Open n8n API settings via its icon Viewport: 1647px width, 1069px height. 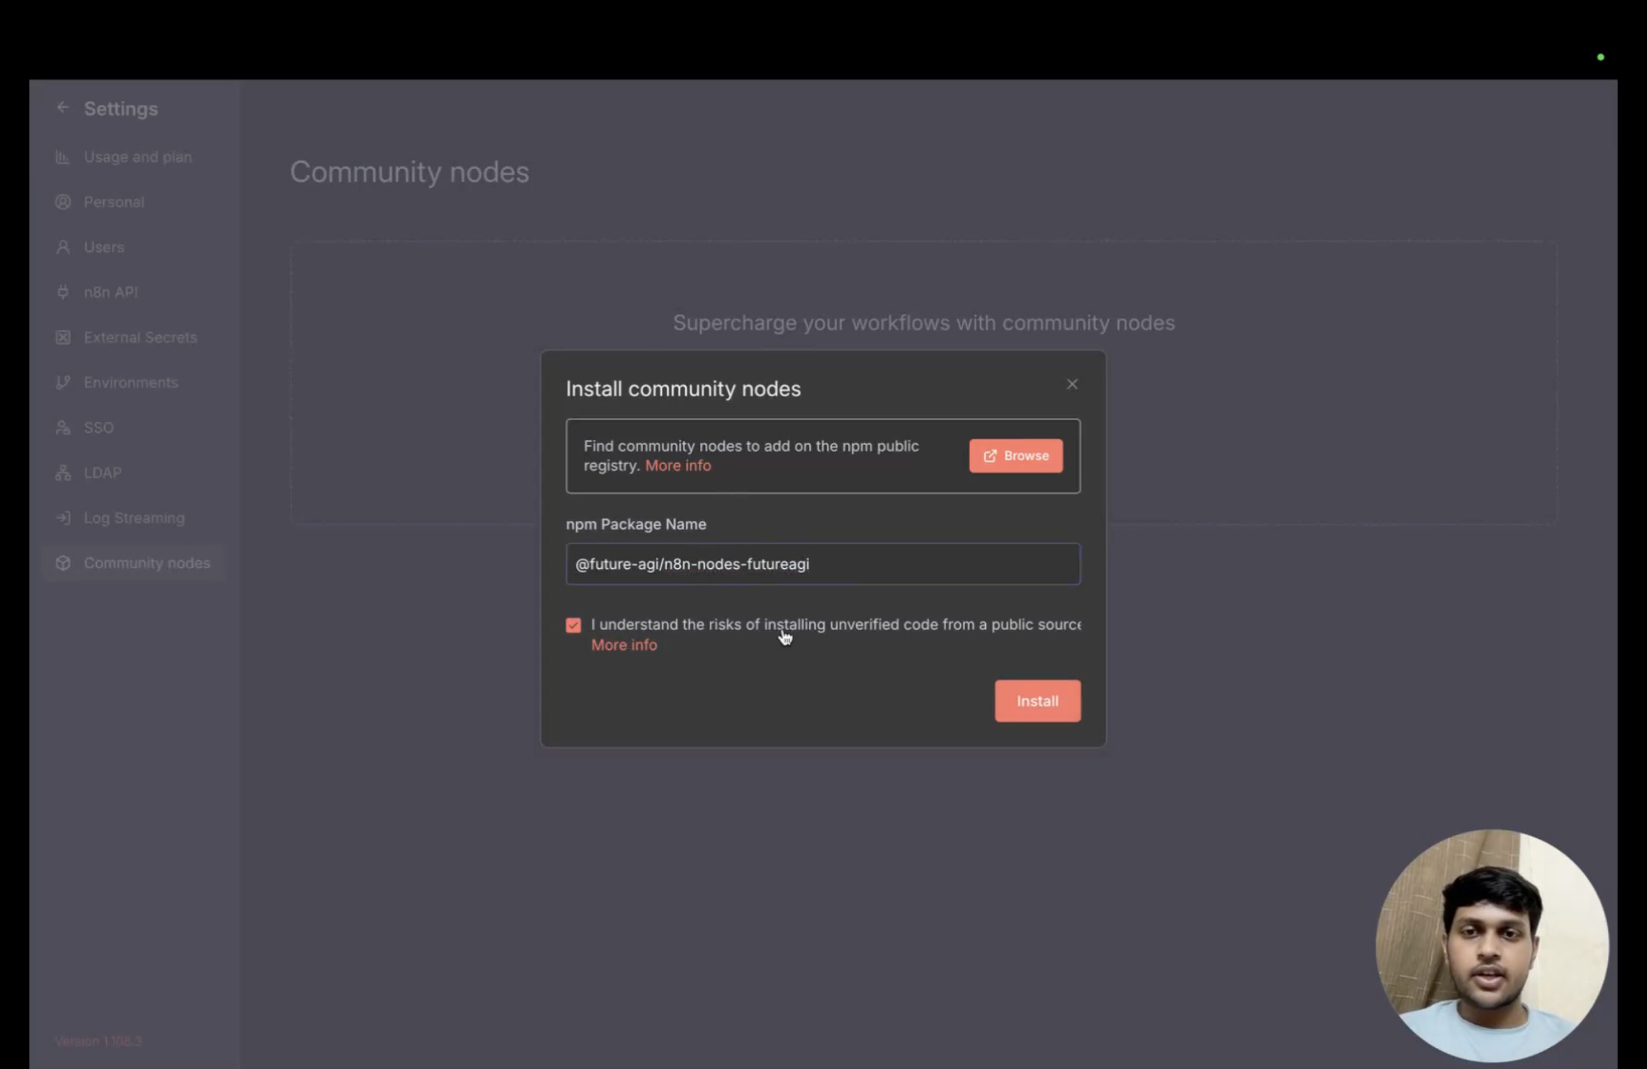[63, 292]
